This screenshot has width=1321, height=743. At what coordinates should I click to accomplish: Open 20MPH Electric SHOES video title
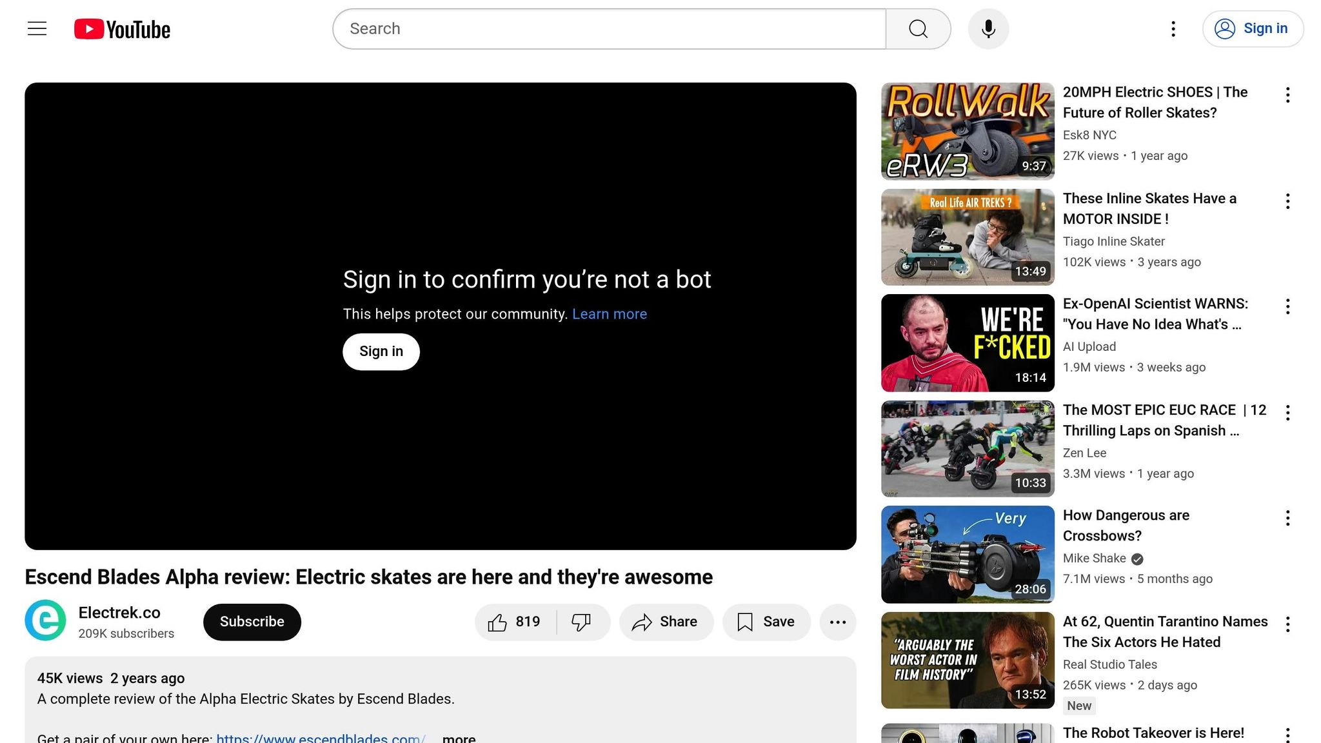[1155, 103]
